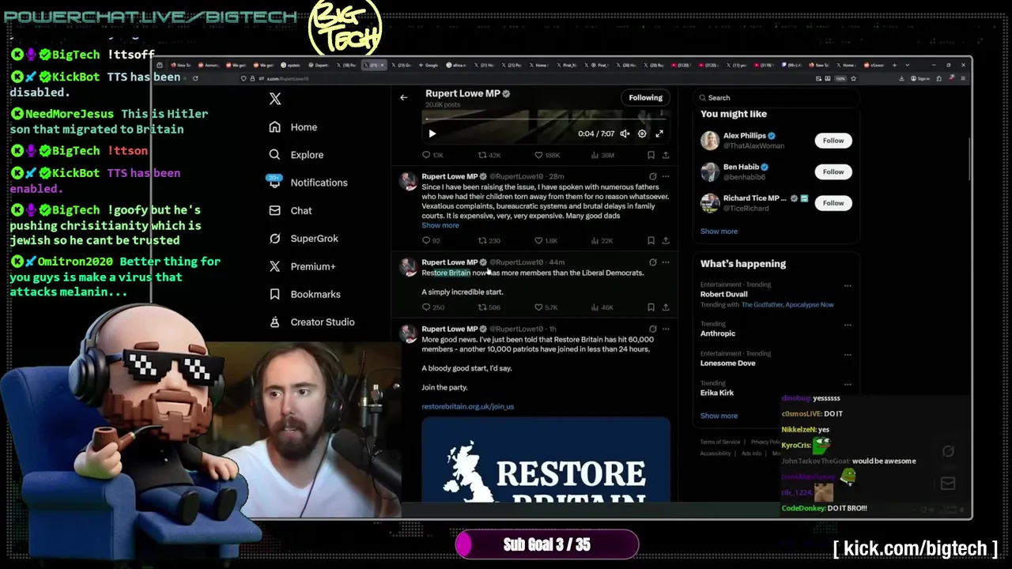Image resolution: width=1012 pixels, height=569 pixels.
Task: Open Chat in X sidebar
Action: 290,211
